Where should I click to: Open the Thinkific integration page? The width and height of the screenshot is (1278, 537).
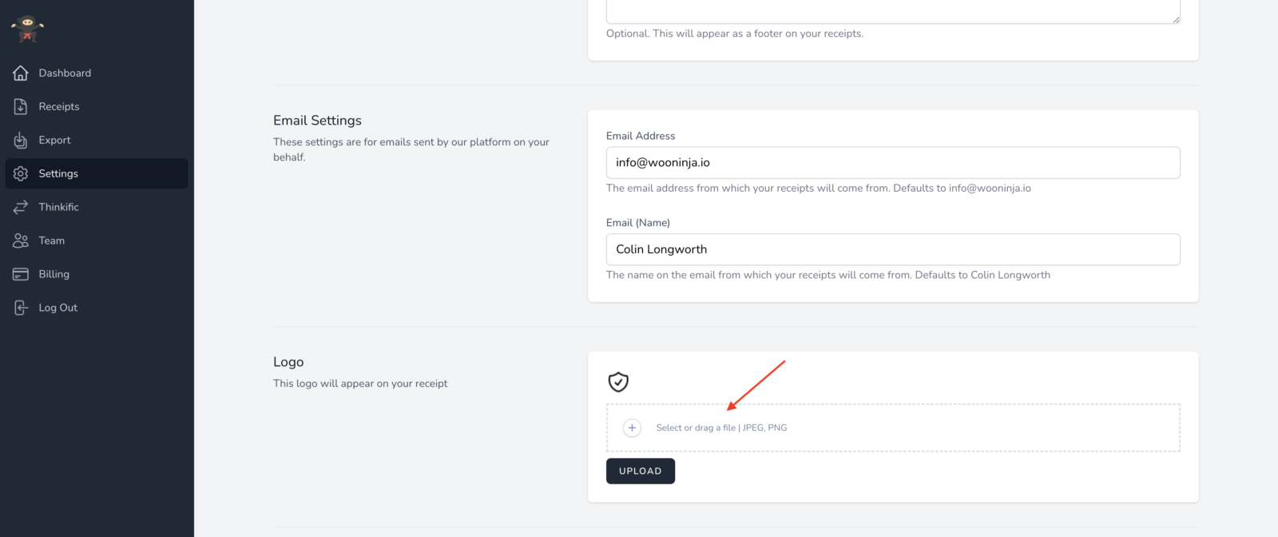point(59,207)
